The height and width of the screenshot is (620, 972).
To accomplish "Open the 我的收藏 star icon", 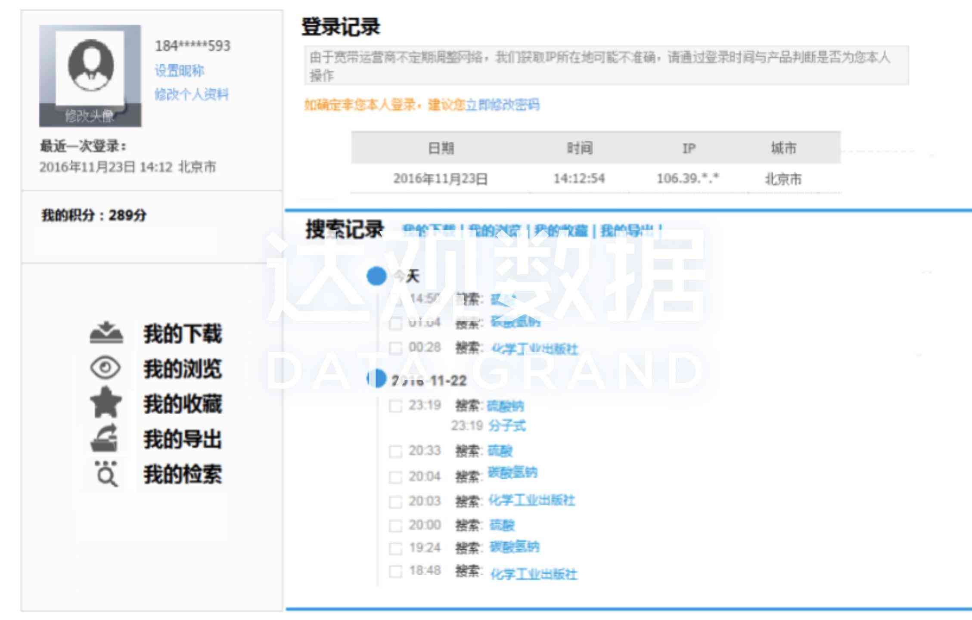I will click(106, 403).
